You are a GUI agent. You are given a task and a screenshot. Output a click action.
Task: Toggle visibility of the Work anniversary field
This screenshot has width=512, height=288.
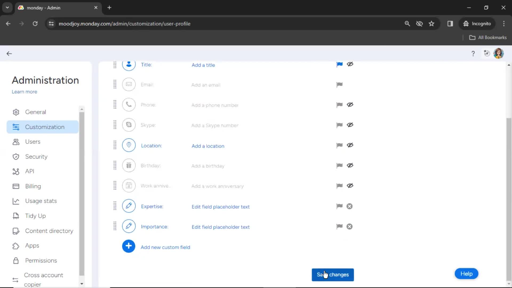pos(350,186)
